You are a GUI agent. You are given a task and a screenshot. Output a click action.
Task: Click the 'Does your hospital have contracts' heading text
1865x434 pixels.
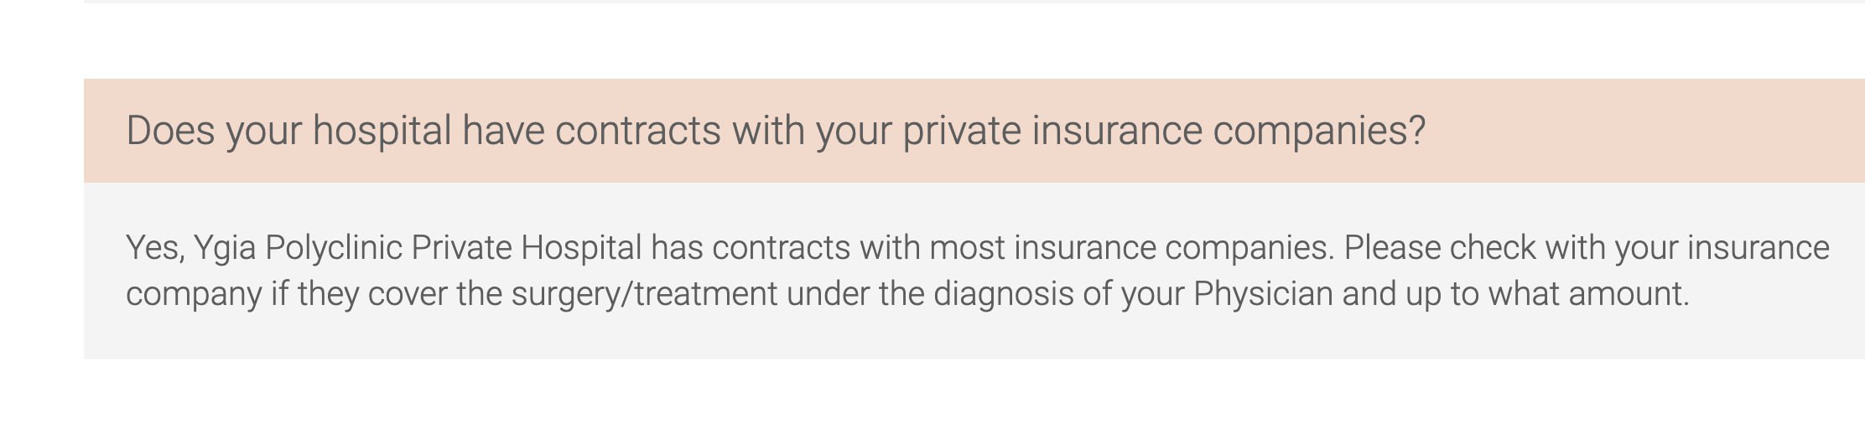click(423, 131)
